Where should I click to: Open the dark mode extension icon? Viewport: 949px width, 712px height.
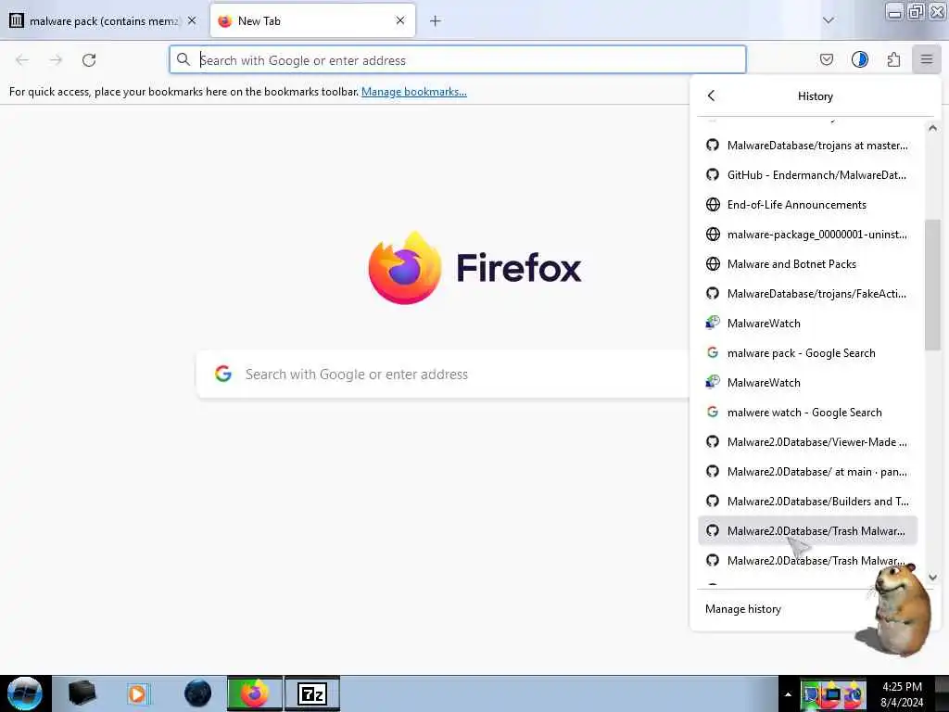[860, 59]
